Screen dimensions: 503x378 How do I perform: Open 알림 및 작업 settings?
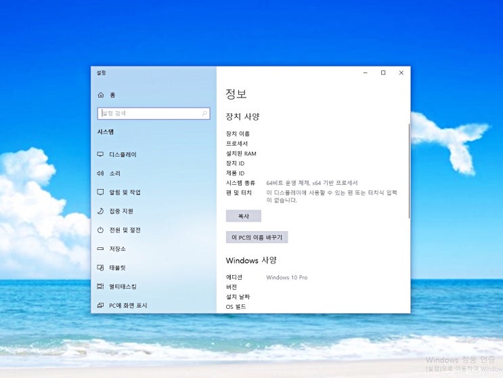point(125,192)
